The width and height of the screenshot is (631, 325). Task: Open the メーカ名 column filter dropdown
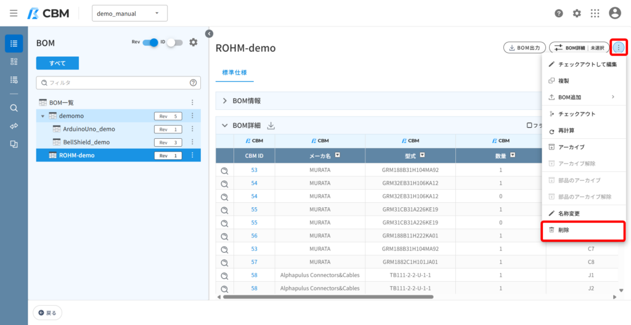338,155
